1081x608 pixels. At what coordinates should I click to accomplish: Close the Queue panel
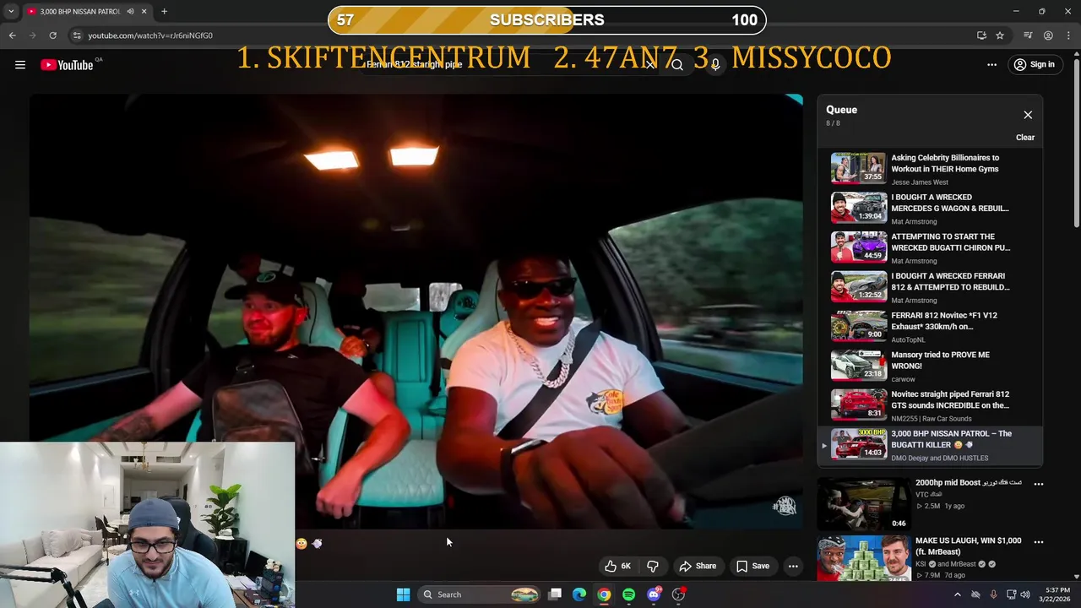pos(1028,115)
